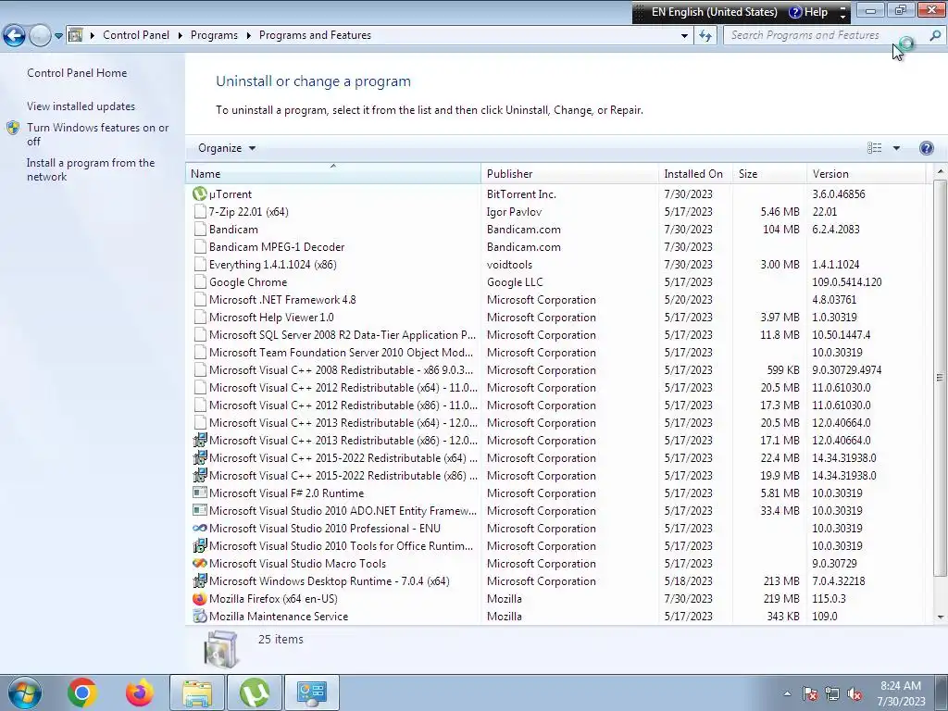Select Microsoft .NET Framework 4.8 entry
This screenshot has width=948, height=711.
pos(555,299)
